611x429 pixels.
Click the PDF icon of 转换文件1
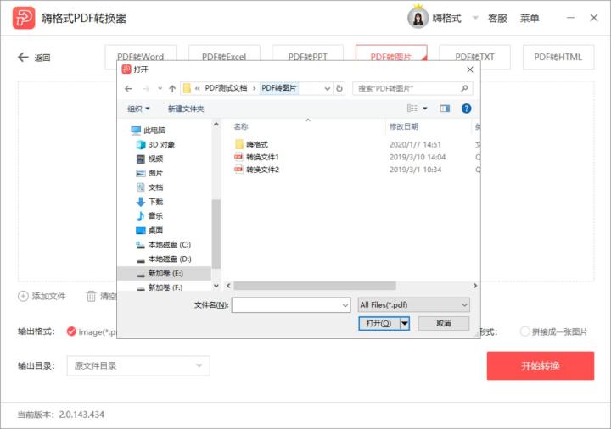tap(238, 157)
